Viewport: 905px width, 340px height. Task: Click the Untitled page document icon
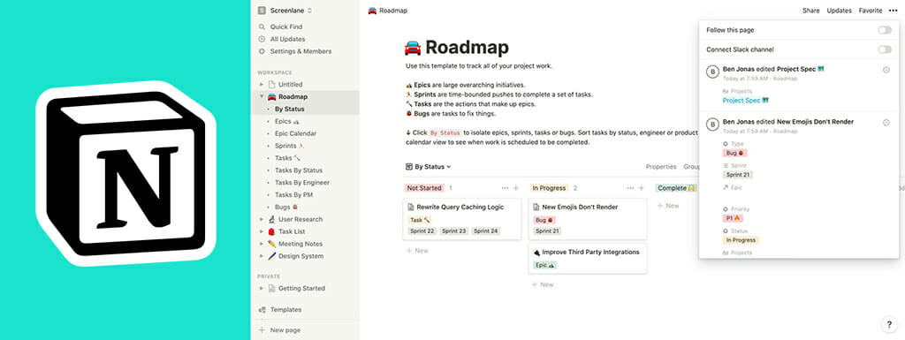point(272,84)
